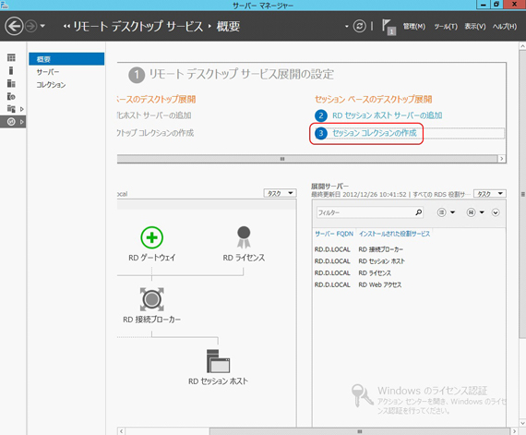Click the vertical scrollbar down arrow
Screen dimensions: 526x435
(522, 423)
